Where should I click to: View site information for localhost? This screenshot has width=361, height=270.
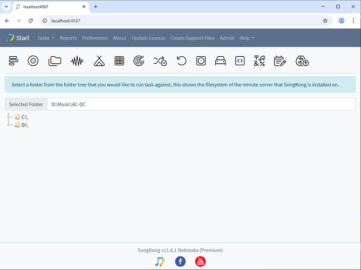pos(45,21)
